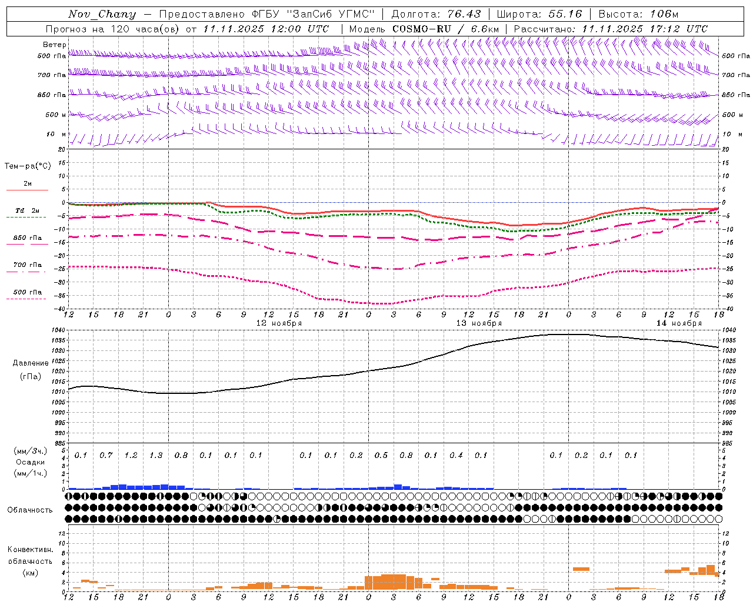Click the '1.3' precipitation value

(156, 456)
